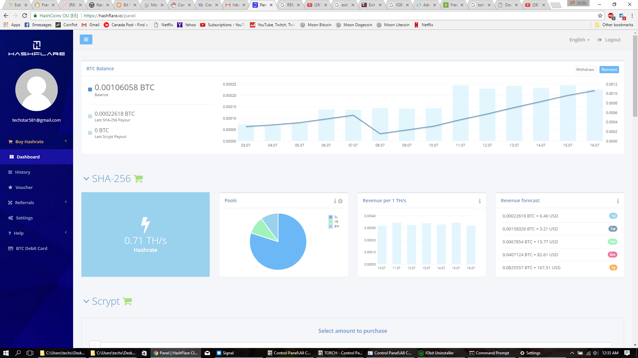Select the 6m revenue forecast badge
The height and width of the screenshot is (358, 638).
612,255
